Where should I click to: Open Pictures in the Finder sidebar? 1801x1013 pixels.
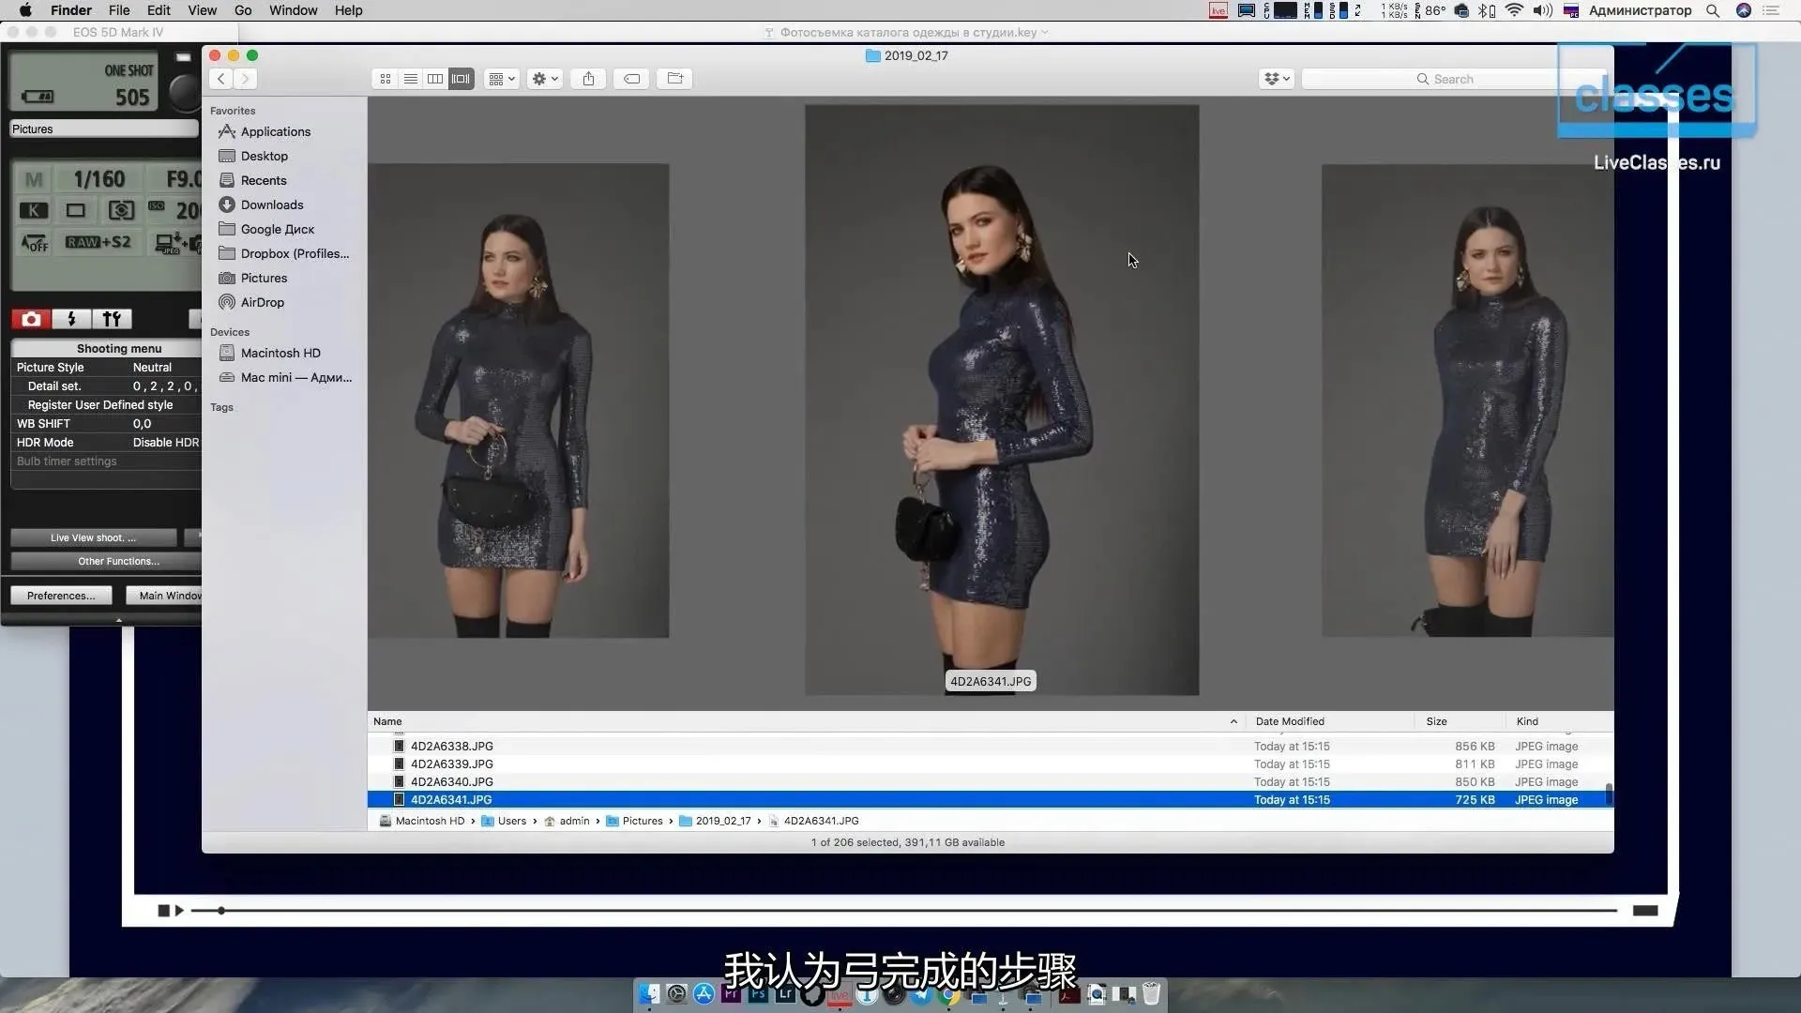[264, 279]
